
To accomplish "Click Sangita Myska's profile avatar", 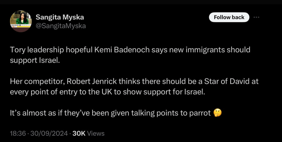I will click(x=21, y=21).
